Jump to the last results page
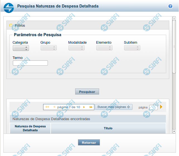This screenshot has height=156, width=179. click(x=91, y=107)
